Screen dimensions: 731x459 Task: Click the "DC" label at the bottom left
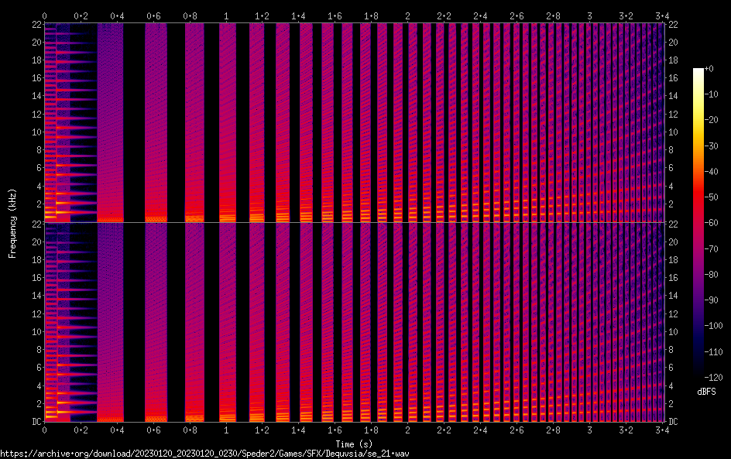pos(36,422)
